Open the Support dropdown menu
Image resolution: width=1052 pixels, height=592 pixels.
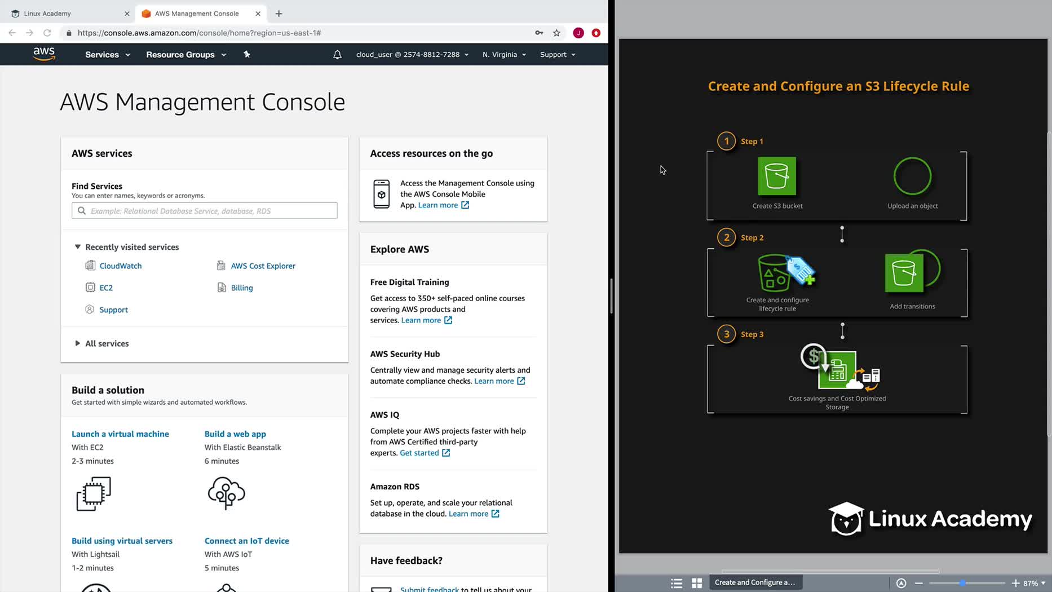(x=558, y=55)
